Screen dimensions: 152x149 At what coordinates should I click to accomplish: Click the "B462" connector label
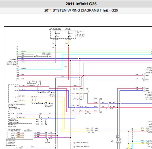[x=37, y=124]
